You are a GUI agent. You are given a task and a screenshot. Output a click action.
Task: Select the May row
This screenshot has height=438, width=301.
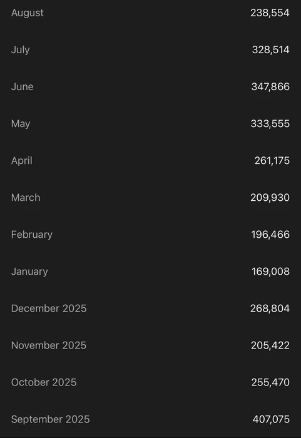[x=150, y=124]
